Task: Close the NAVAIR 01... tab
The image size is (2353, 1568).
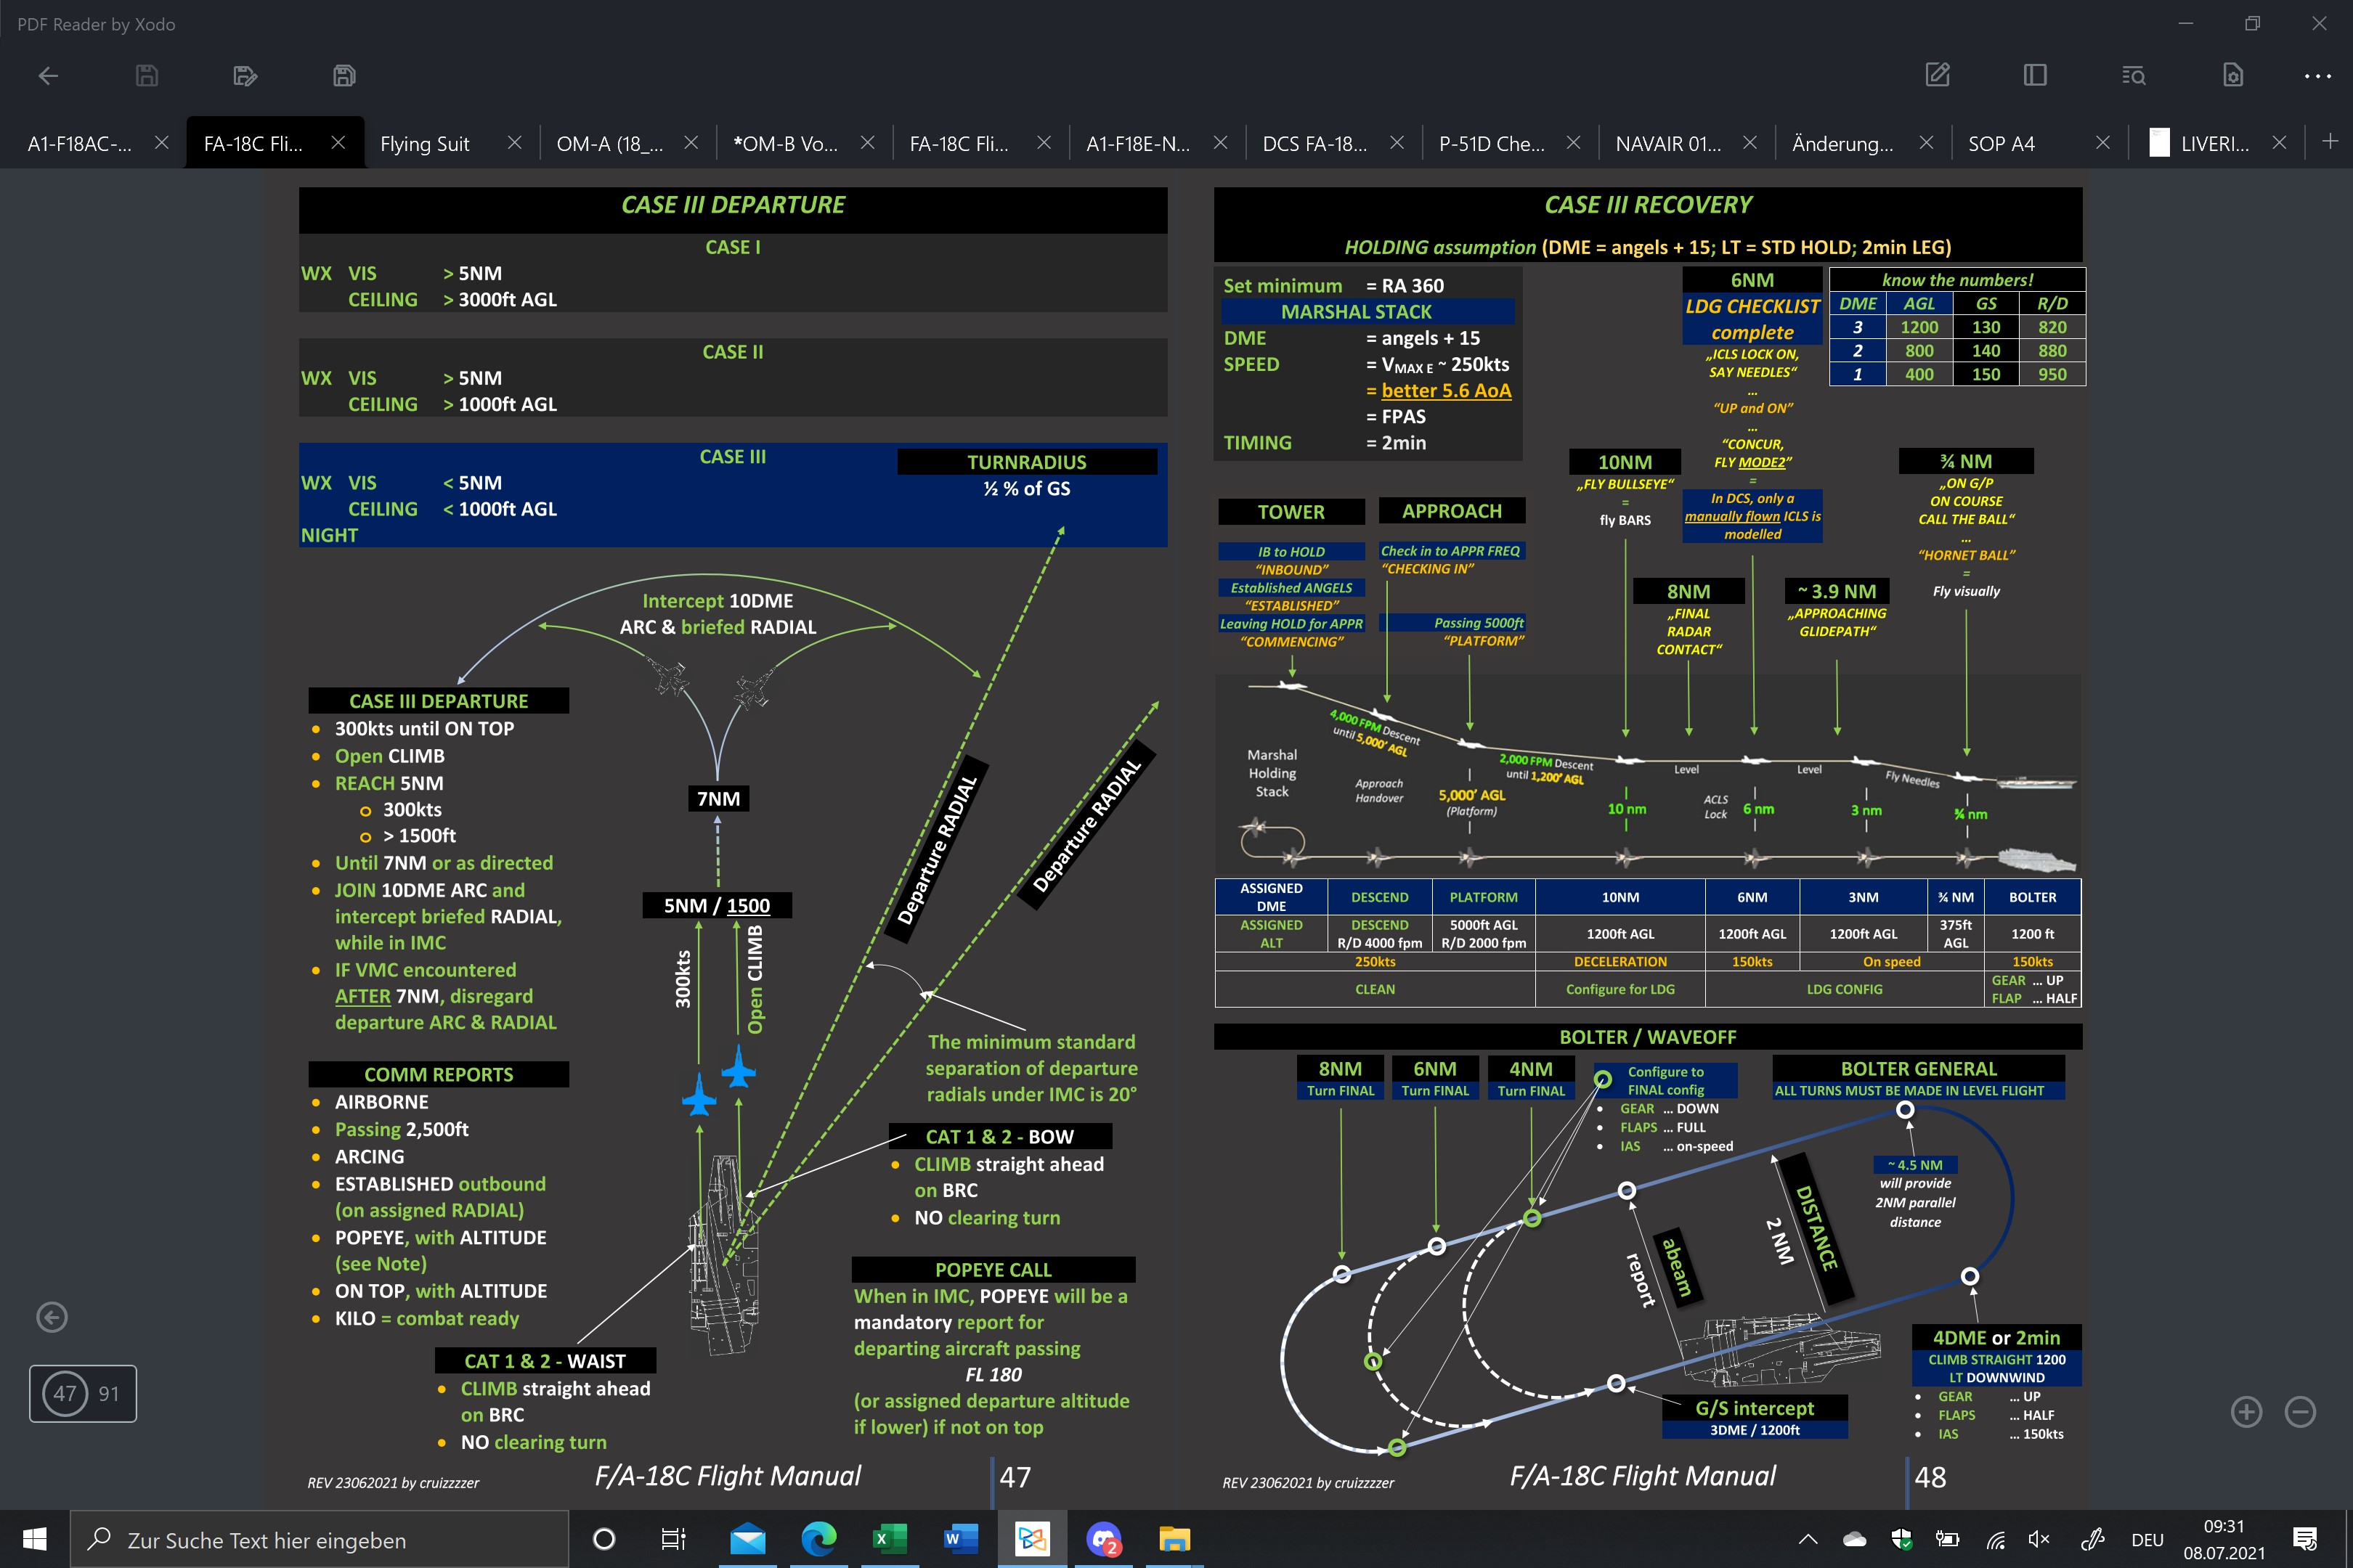Action: 1749,142
